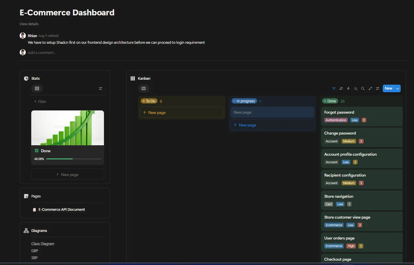The image size is (414, 265).
Task: Click the E-Commerce API Document page icon
Action: 34,210
